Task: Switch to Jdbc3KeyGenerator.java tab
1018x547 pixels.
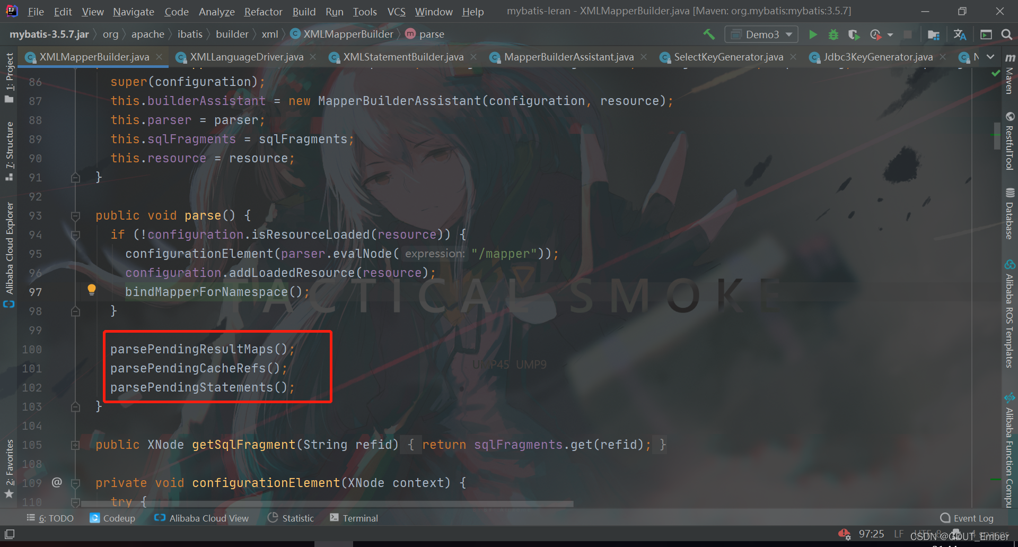Action: click(x=878, y=57)
